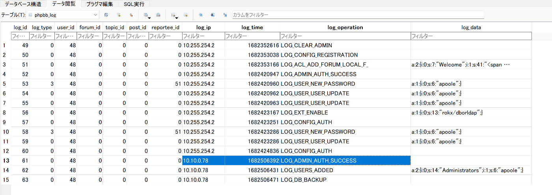Select the highlighted 10.10.0.78 log_ip cell
This screenshot has width=552, height=195.
[x=203, y=160]
